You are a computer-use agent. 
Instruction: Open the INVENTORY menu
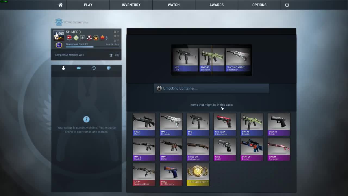pos(131,5)
